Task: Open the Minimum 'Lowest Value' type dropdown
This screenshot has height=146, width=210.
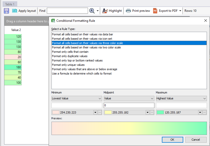Action: (x=77, y=98)
